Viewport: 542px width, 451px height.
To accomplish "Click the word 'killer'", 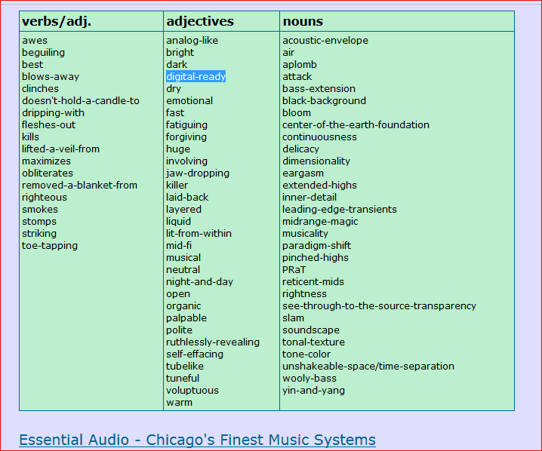I will pyautogui.click(x=177, y=186).
